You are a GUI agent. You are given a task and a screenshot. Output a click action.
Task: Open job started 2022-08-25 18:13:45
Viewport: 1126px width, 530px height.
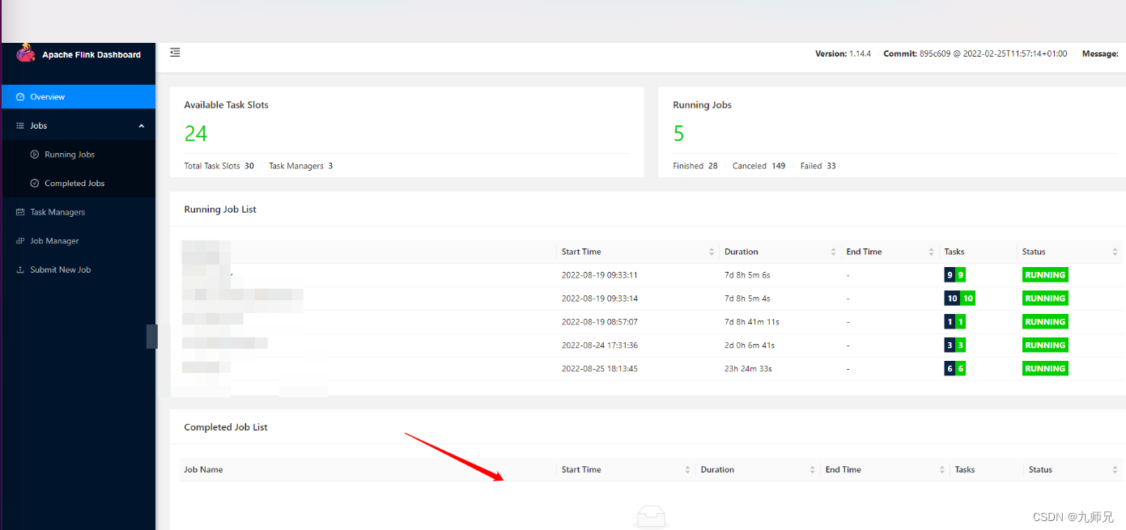click(x=600, y=369)
